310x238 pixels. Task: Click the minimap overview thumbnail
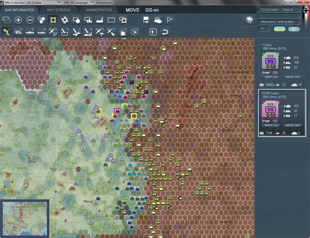[x=25, y=219]
